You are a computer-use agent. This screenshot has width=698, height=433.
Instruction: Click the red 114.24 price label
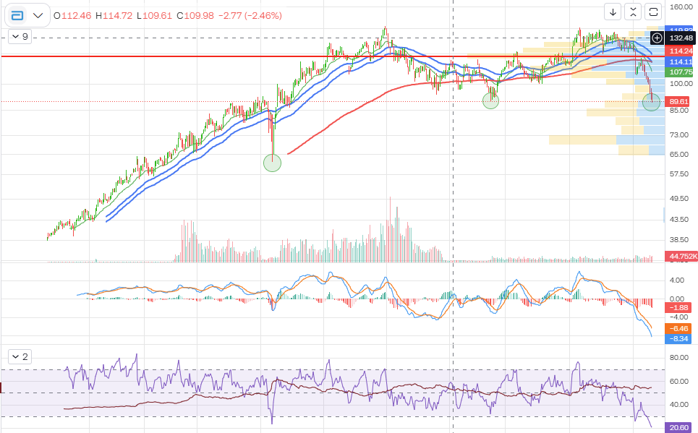[x=681, y=51]
